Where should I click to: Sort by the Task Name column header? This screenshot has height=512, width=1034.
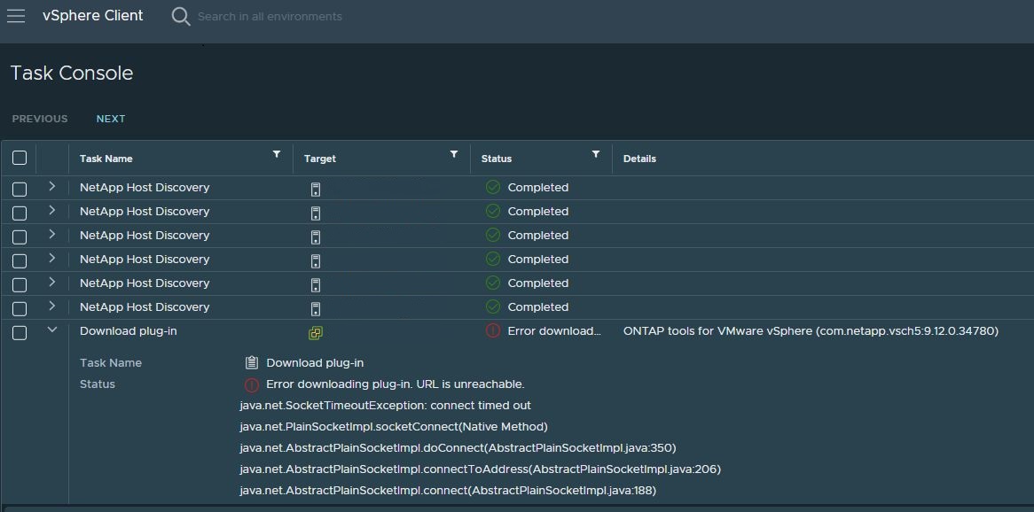(106, 159)
